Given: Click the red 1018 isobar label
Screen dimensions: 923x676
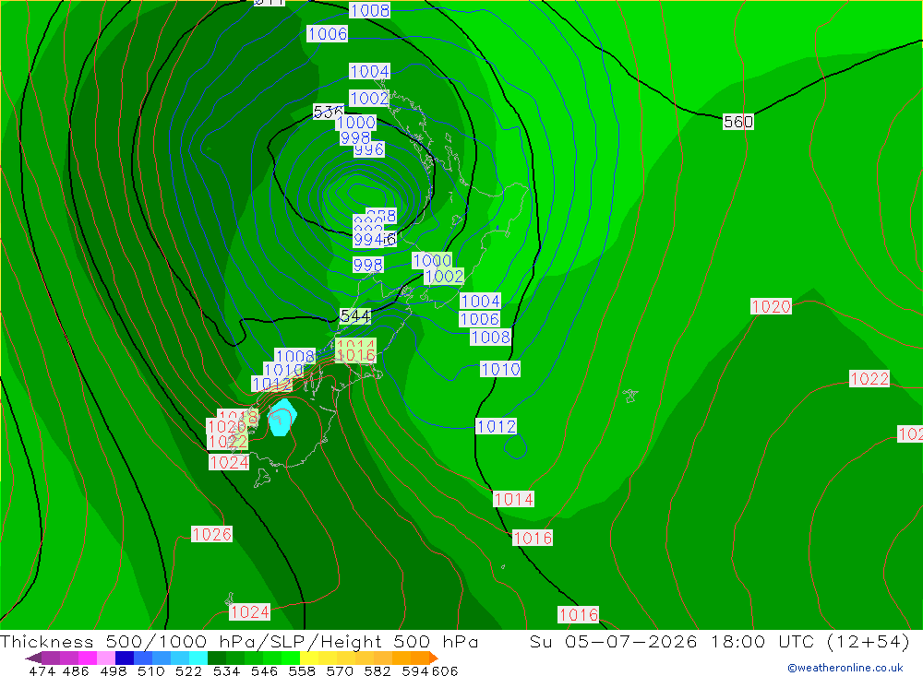Looking at the screenshot, I should [x=239, y=415].
